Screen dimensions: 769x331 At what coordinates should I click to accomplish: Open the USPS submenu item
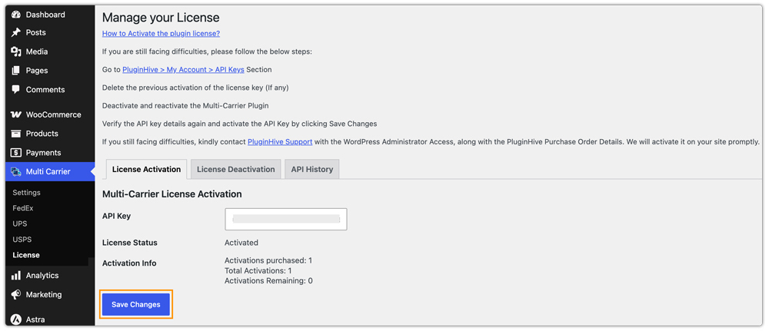click(22, 240)
